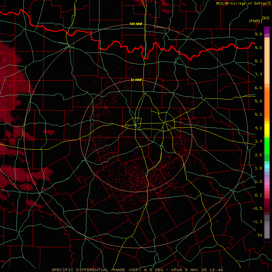This screenshot has width=272, height=272.
Task: Click the 8.2 scale value
Action: click(258, 61)
